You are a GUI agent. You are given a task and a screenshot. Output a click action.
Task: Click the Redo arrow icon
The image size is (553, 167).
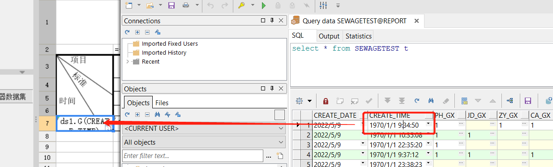[225, 5]
